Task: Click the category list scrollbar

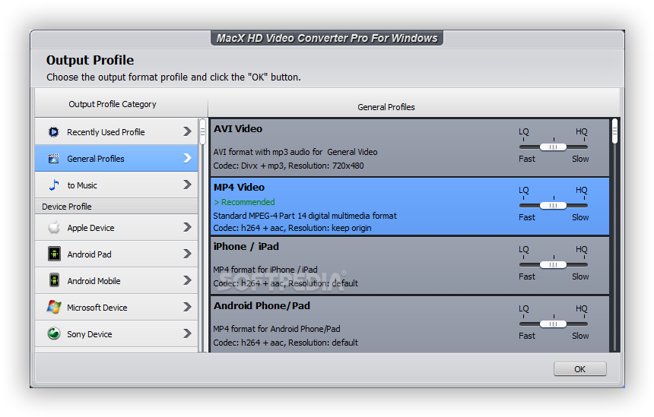Action: click(x=203, y=131)
